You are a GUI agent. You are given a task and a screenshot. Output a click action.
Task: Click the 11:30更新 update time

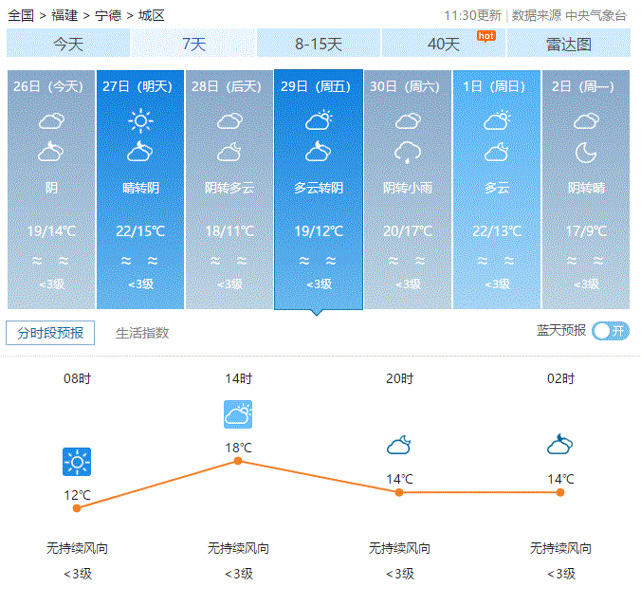tap(472, 15)
